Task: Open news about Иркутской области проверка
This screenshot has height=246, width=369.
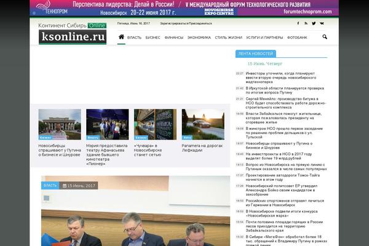Action: click(x=285, y=90)
